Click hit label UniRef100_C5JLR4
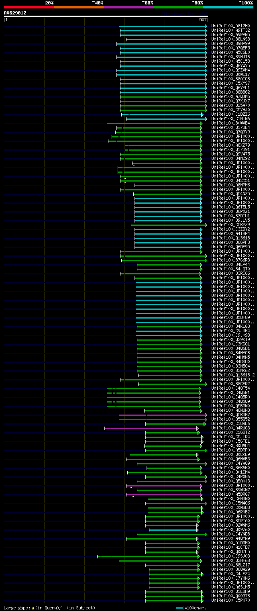The image size is (257, 611). point(230,437)
